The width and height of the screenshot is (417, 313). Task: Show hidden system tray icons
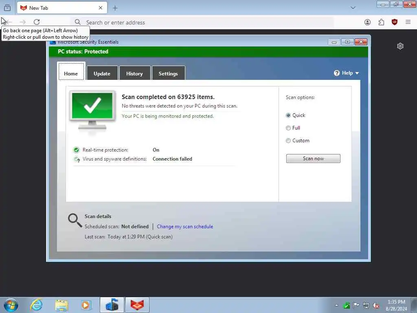(336, 305)
